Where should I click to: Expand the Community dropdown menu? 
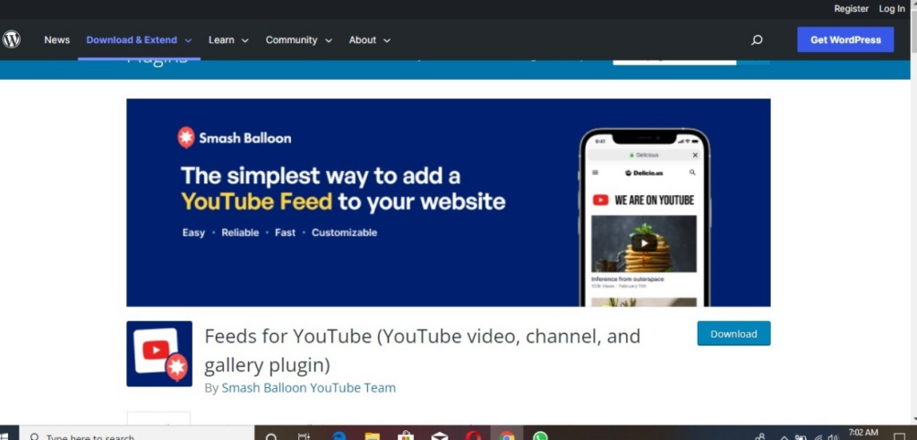coord(299,39)
